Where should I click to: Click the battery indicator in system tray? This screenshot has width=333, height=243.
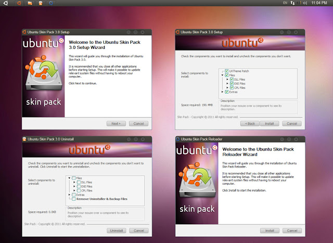[x=299, y=3]
